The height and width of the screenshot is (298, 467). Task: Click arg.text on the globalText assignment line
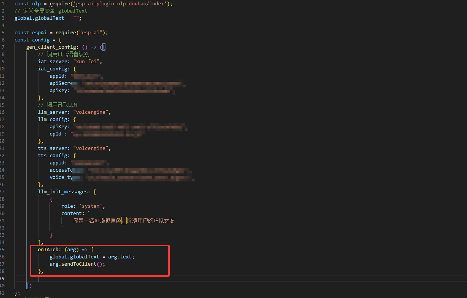[x=121, y=257]
